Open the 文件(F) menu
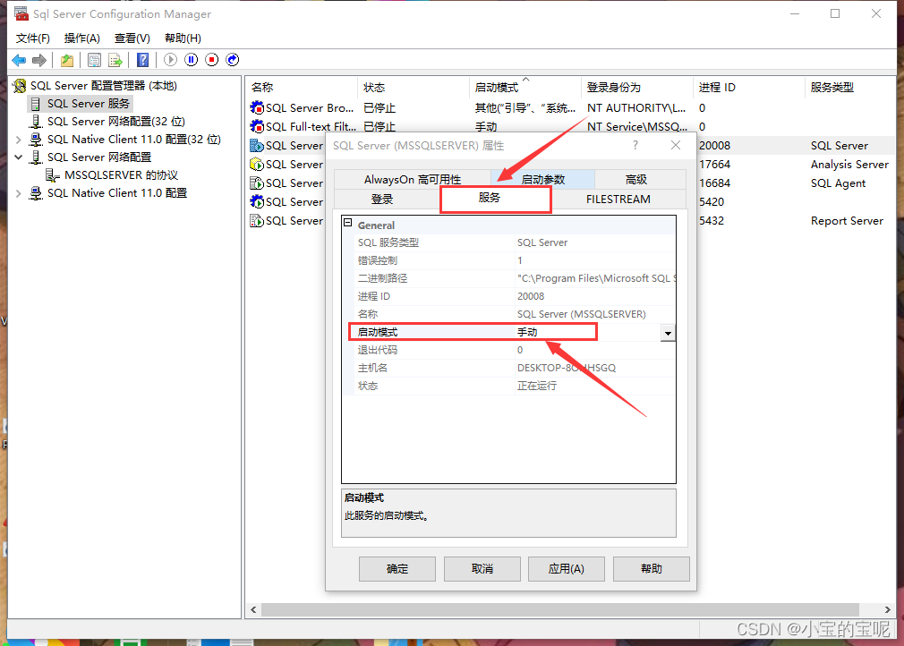The height and width of the screenshot is (646, 904). tap(33, 38)
